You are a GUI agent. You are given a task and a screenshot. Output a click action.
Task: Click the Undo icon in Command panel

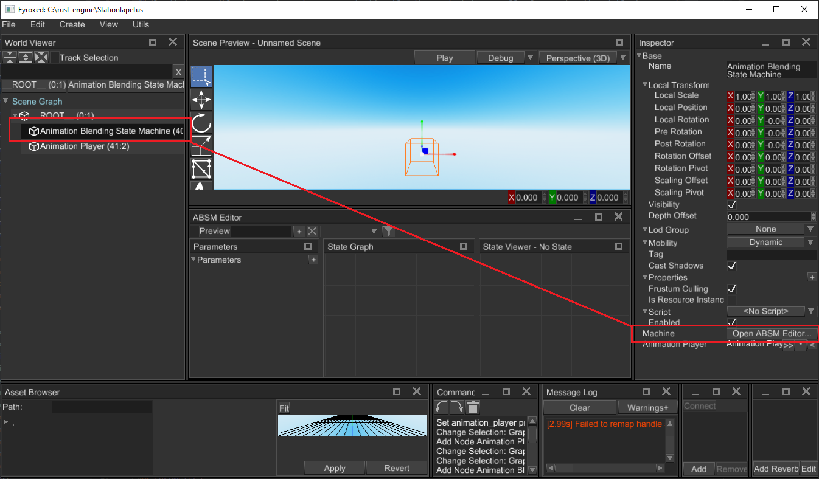tap(442, 407)
